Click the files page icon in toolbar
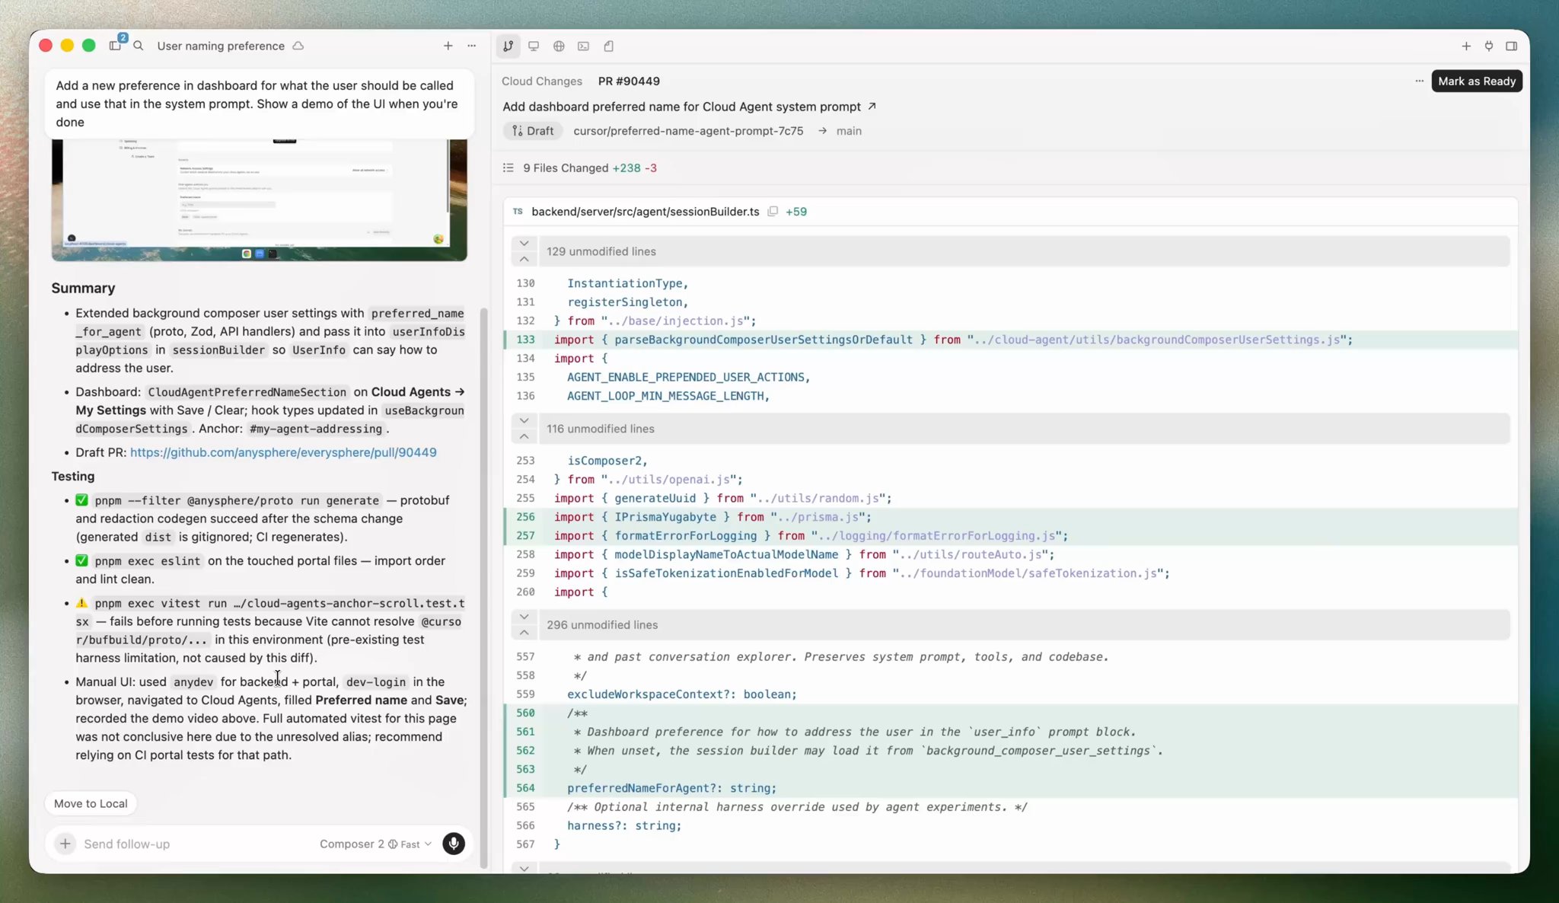 (609, 46)
